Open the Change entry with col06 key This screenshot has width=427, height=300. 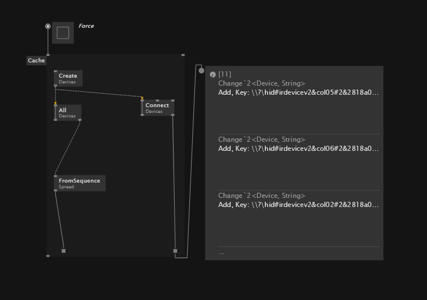pos(298,144)
